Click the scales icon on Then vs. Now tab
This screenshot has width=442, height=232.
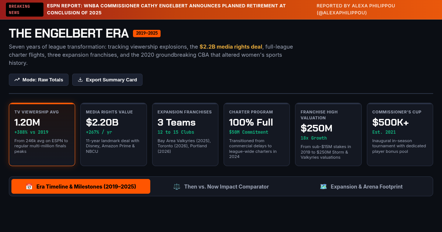pos(177,187)
